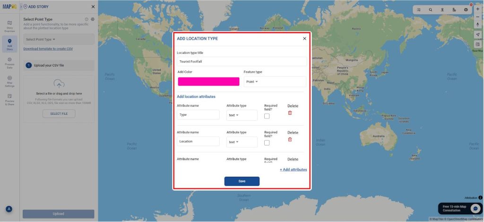Go to Map Settings in sidebar
Screen dimensions: 484x222
coord(9,81)
